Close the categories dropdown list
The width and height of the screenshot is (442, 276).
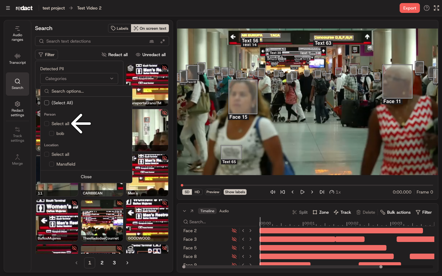[x=86, y=177]
